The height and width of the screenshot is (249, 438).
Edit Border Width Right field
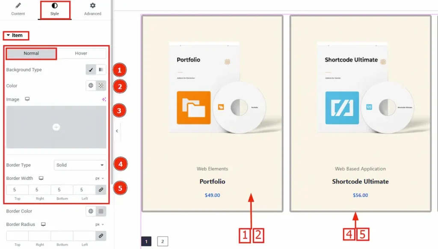(x=40, y=190)
